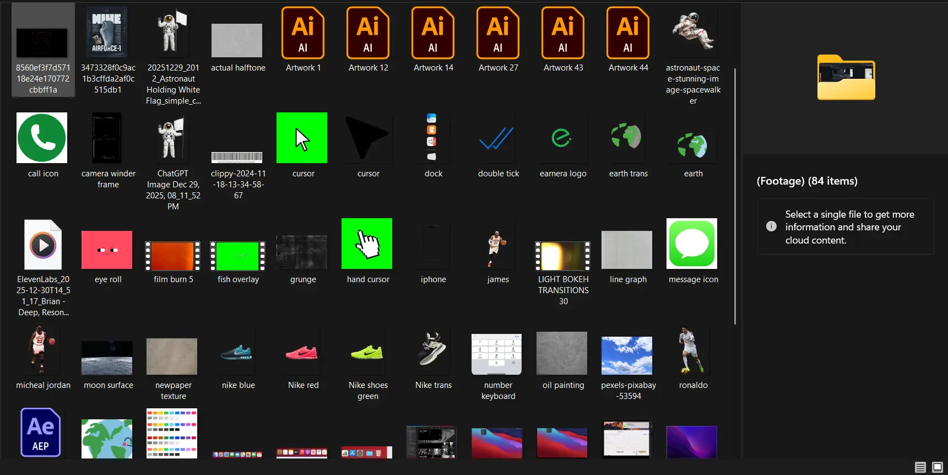Select the message icon file
The image size is (948, 475).
[692, 244]
